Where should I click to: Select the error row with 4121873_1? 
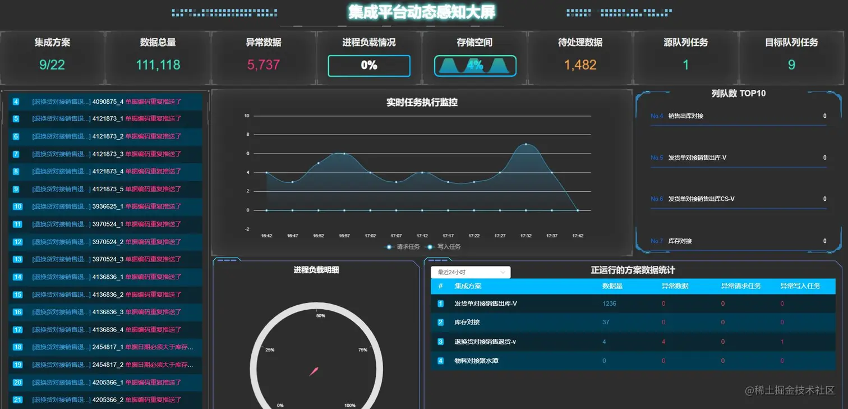pos(105,119)
